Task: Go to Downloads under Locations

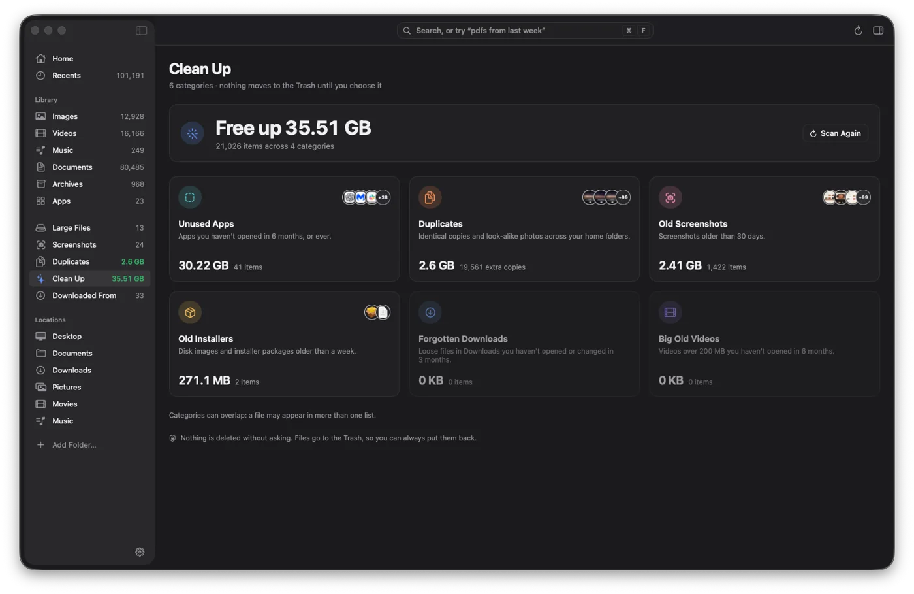Action: click(89, 371)
